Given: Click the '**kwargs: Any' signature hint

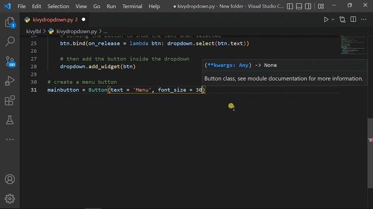Looking at the screenshot, I should (x=228, y=65).
